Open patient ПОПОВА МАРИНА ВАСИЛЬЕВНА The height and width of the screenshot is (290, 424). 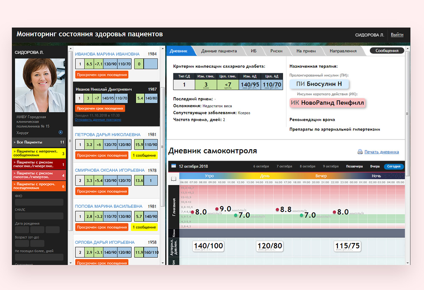pyautogui.click(x=109, y=206)
